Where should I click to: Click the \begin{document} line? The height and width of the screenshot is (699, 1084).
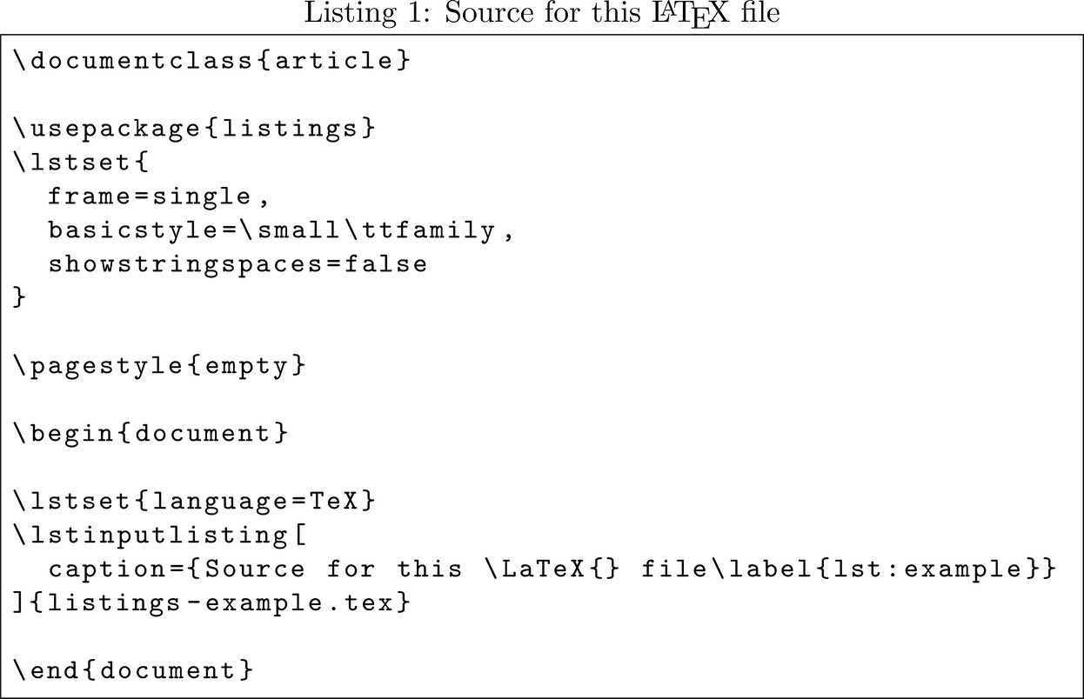tap(150, 433)
